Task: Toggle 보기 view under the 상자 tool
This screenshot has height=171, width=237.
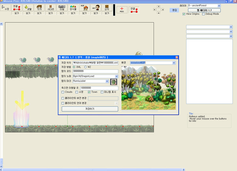Action: (x=107, y=13)
